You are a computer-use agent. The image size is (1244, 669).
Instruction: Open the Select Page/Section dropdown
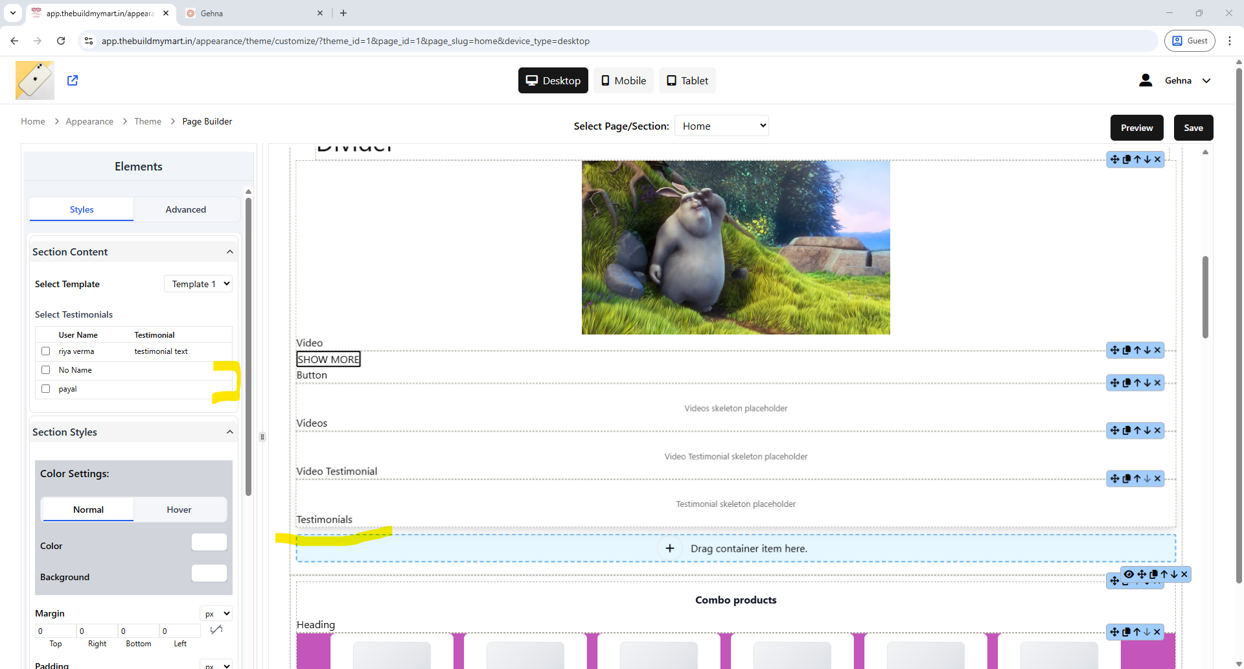tap(722, 126)
